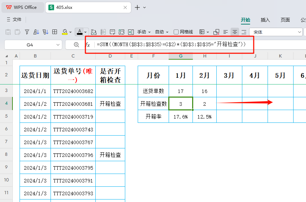Click the 开箱检查 cell in row 8
Image resolution: width=306 pixels, height=202 pixels.
(x=110, y=155)
